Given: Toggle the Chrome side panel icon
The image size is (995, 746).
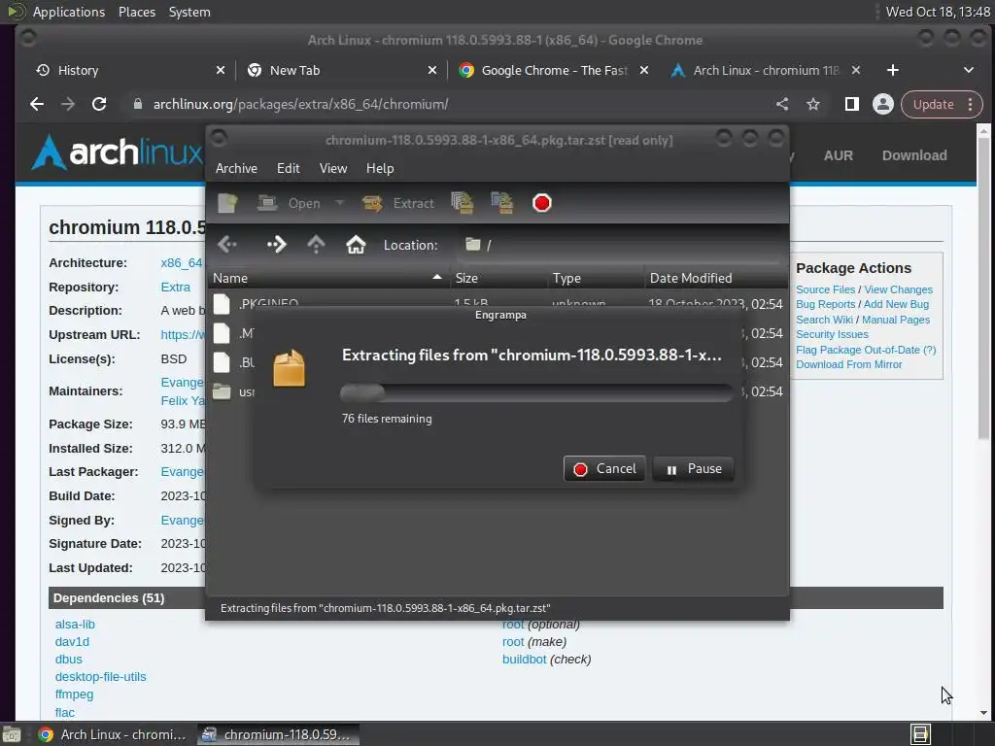Looking at the screenshot, I should 851,104.
